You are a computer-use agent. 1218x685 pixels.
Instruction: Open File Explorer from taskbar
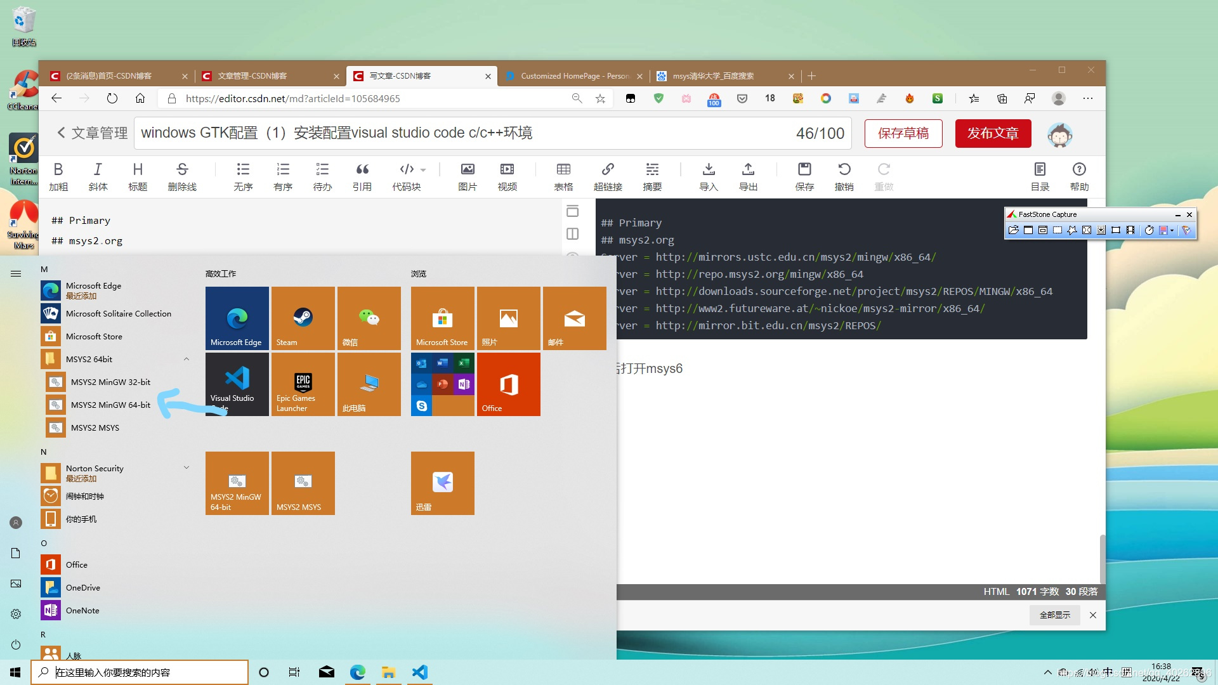(388, 672)
